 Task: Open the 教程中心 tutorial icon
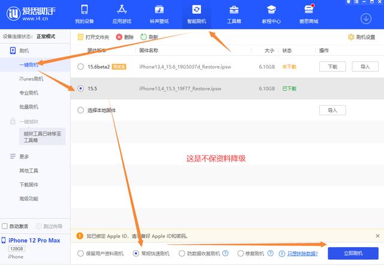[x=271, y=10]
